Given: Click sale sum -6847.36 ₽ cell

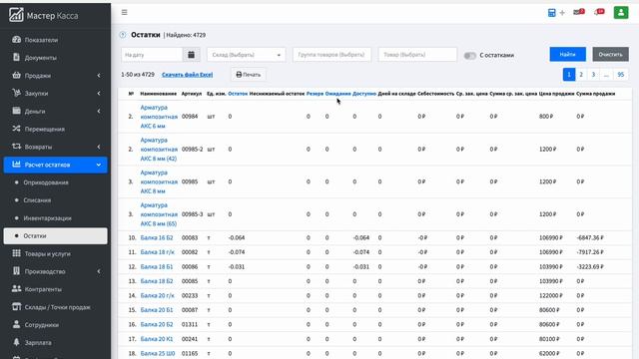Looking at the screenshot, I should 590,237.
